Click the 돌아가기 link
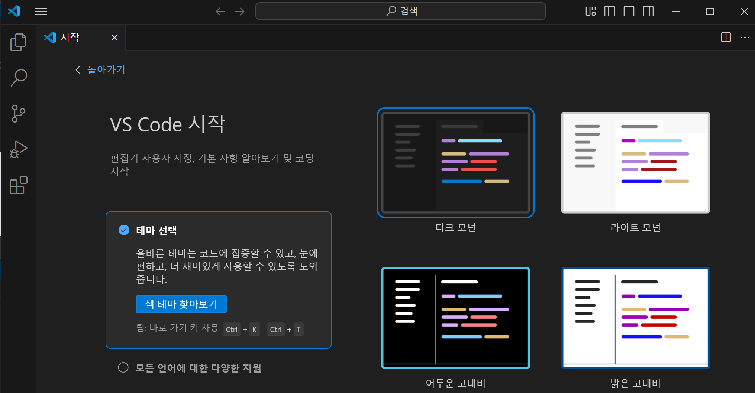Viewport: 755px width, 393px height. tap(106, 70)
